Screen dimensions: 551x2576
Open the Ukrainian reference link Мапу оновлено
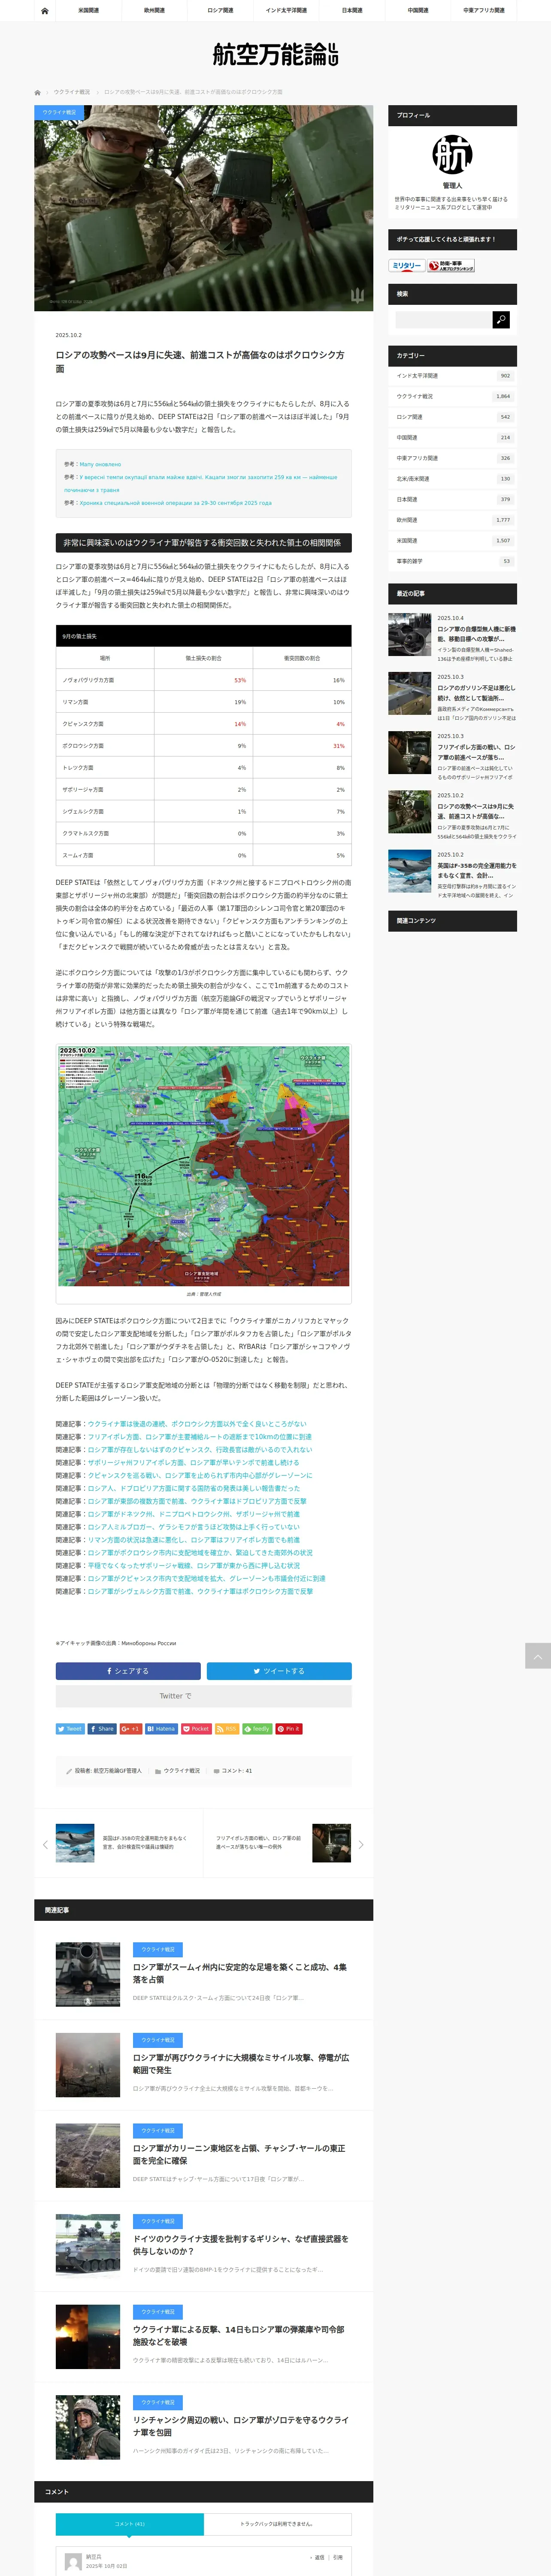(100, 464)
